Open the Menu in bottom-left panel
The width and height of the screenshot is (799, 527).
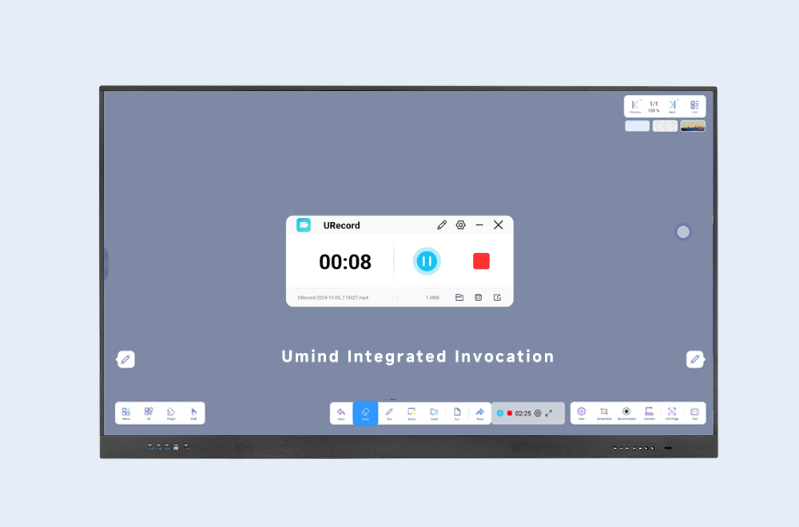[126, 413]
